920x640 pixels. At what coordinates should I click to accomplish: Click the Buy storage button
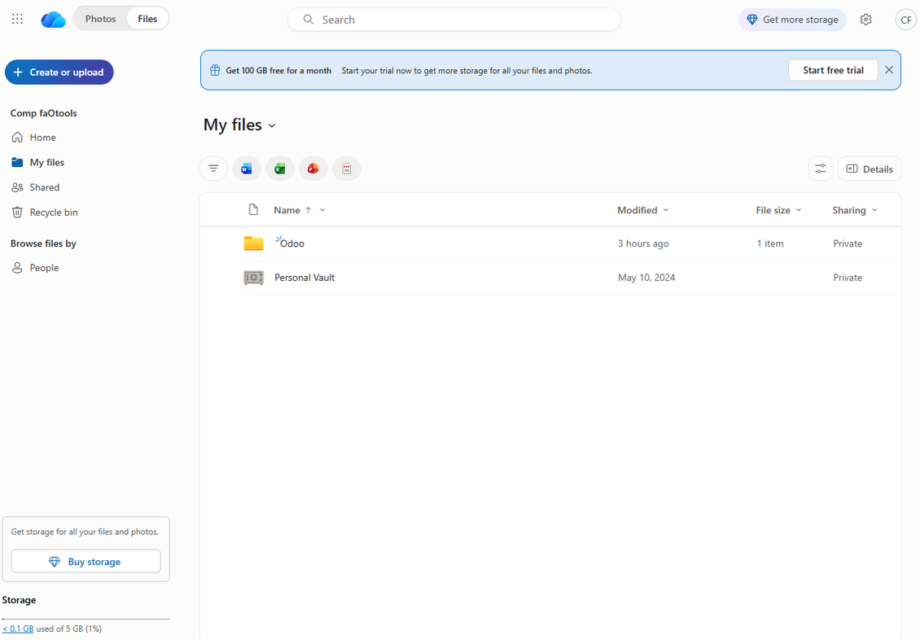pos(85,561)
